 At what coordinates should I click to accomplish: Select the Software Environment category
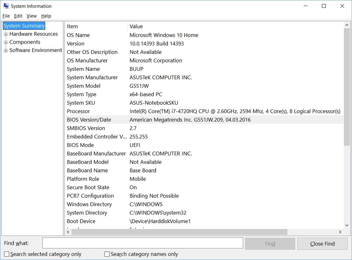(35, 50)
